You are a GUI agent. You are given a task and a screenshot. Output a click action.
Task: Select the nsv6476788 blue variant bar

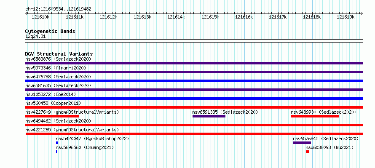194,81
